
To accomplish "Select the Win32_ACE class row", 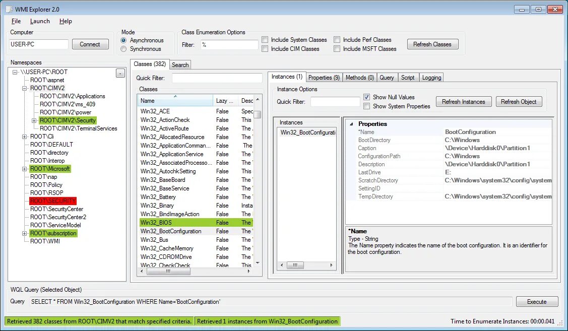I will (196, 111).
